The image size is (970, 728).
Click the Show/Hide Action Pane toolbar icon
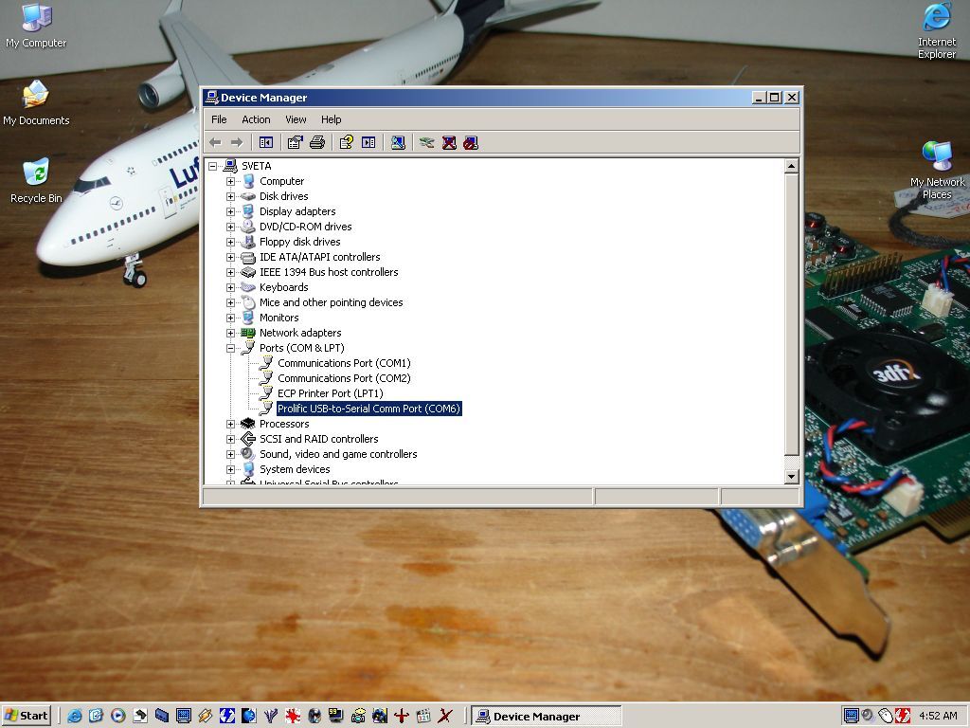pos(368,143)
